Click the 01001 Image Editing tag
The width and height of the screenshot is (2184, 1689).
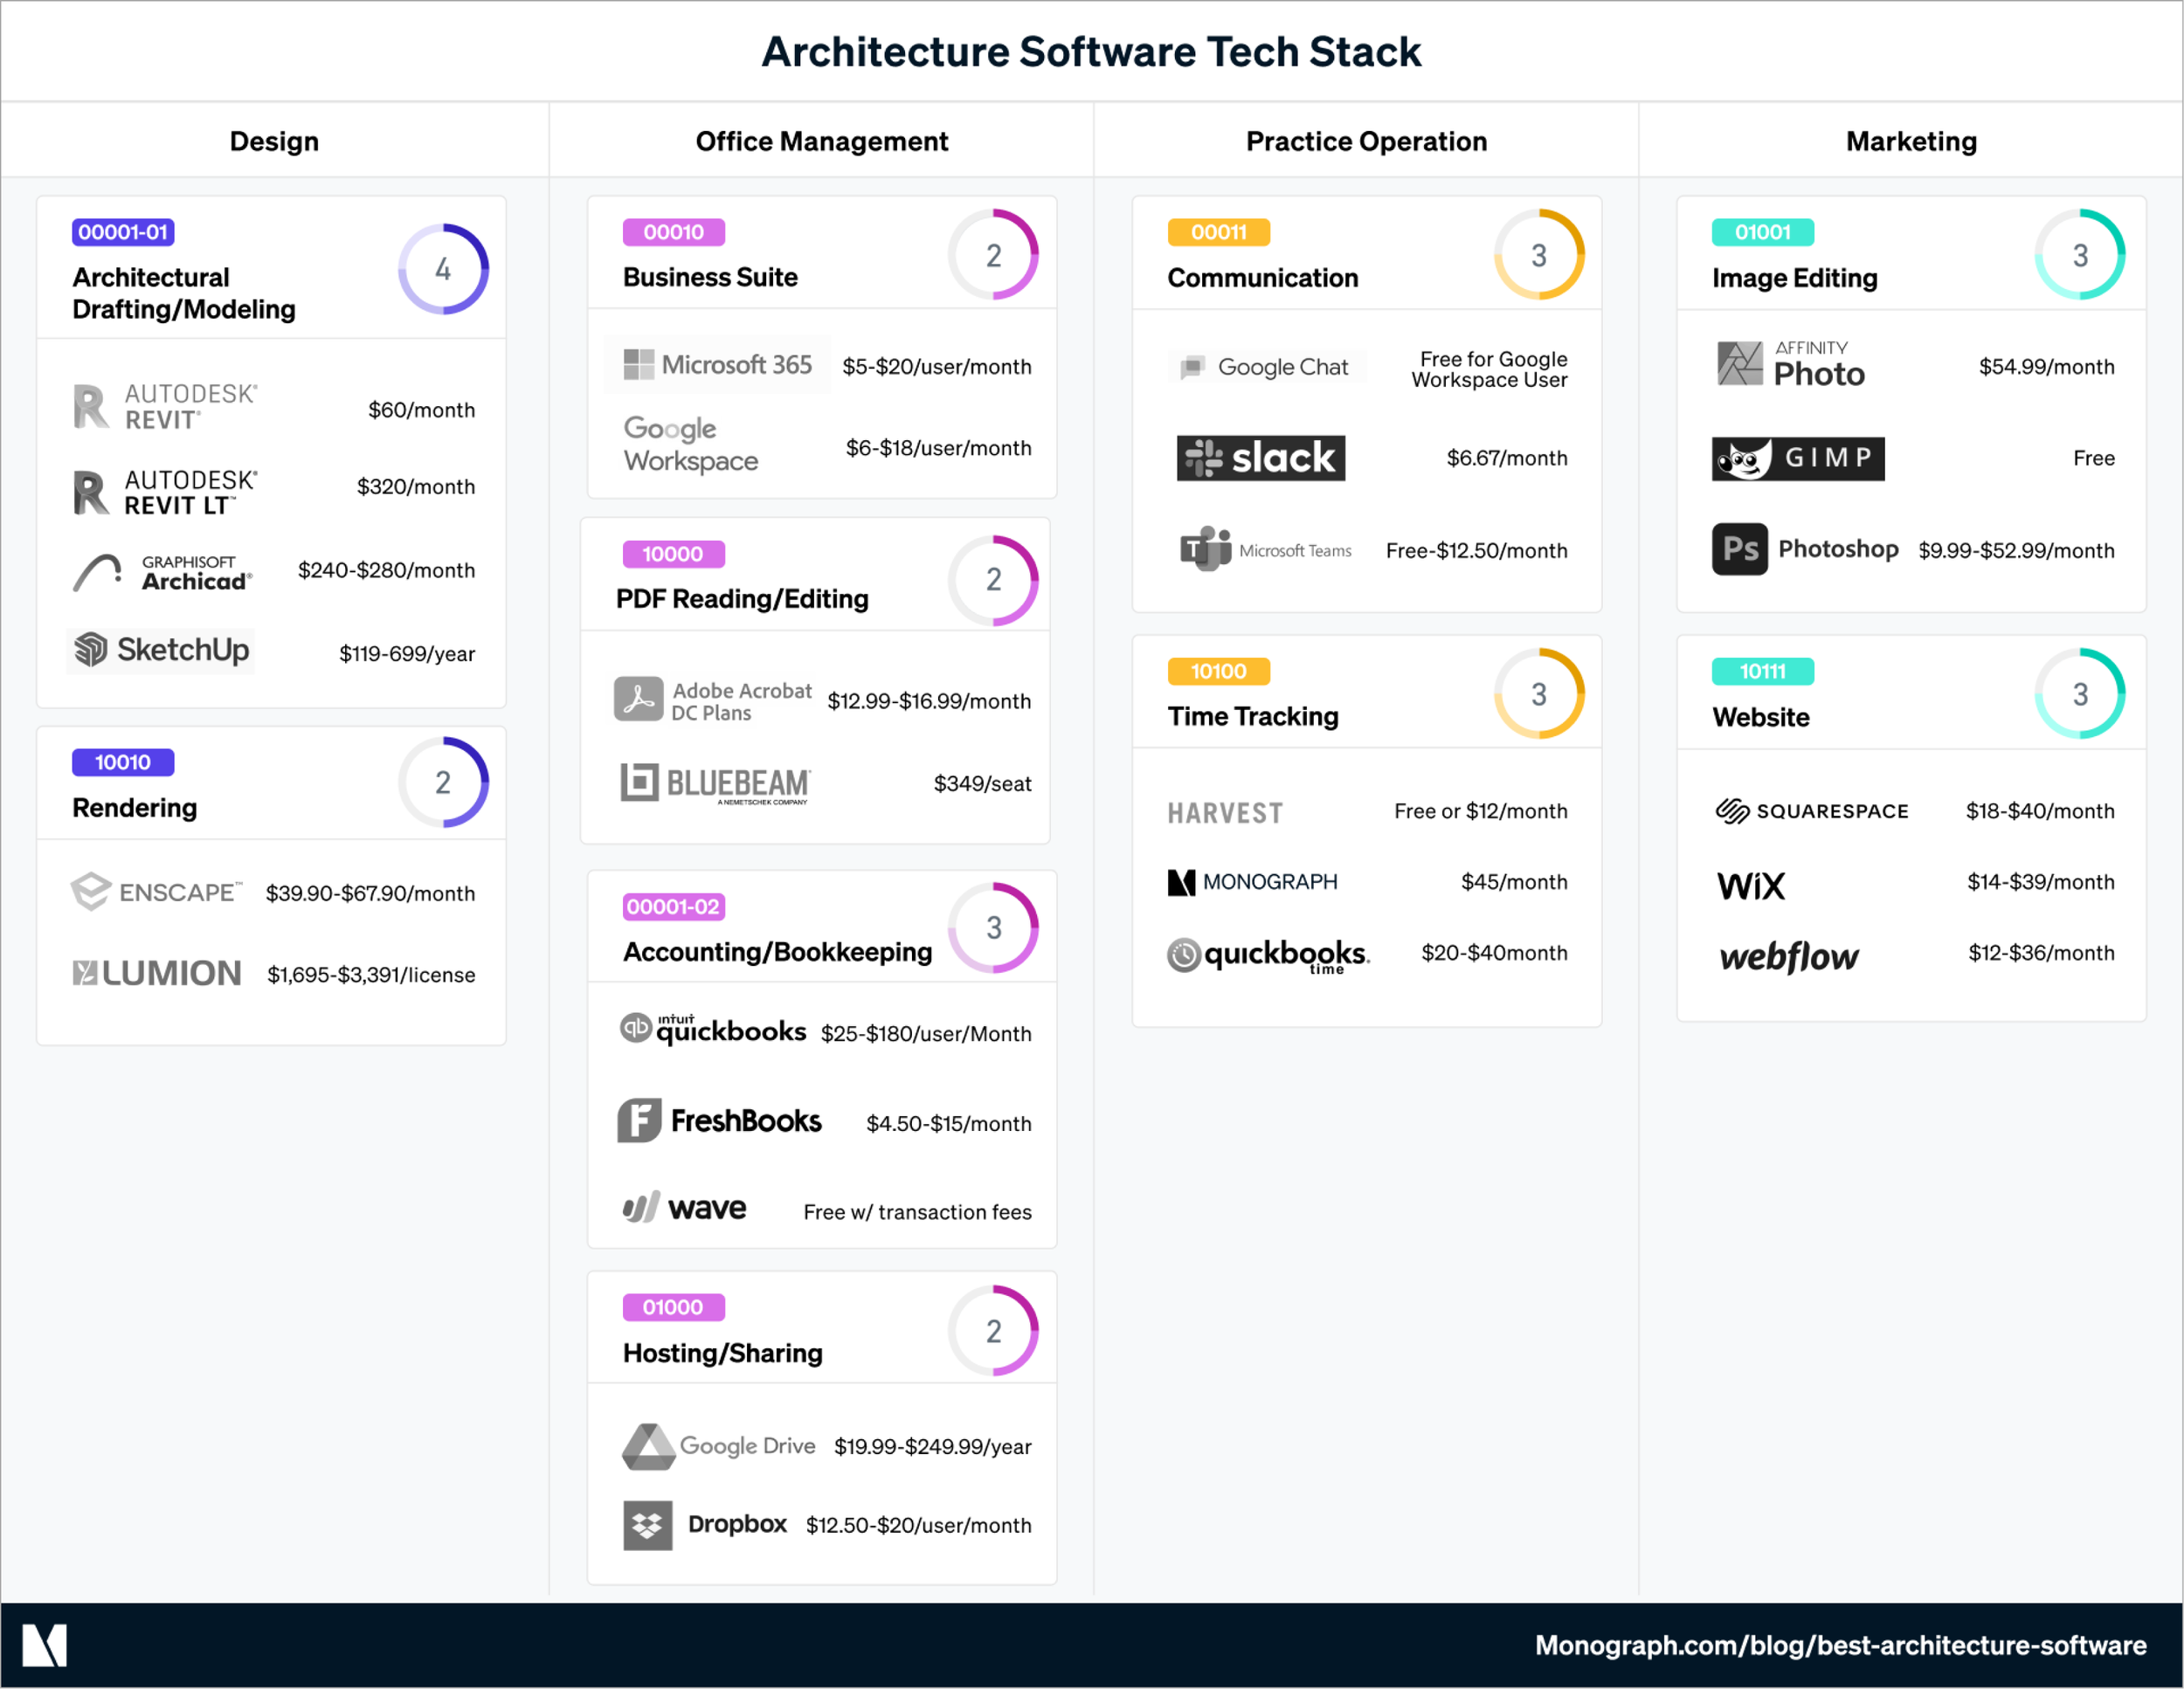pyautogui.click(x=1763, y=231)
